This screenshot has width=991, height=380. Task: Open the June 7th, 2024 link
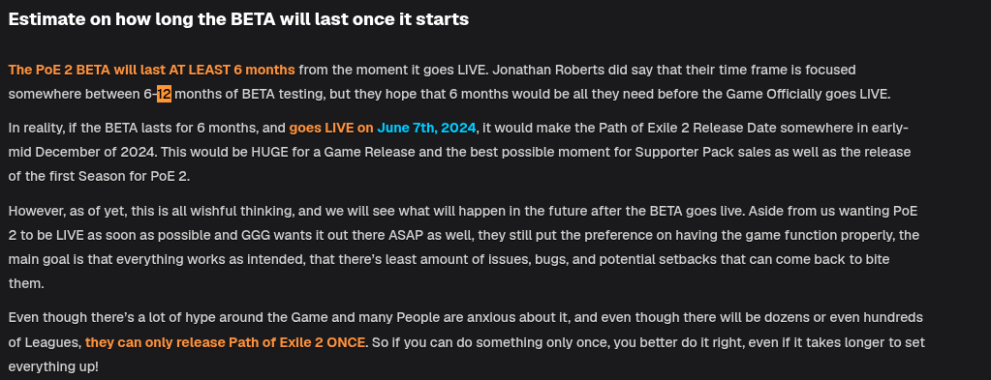point(426,129)
